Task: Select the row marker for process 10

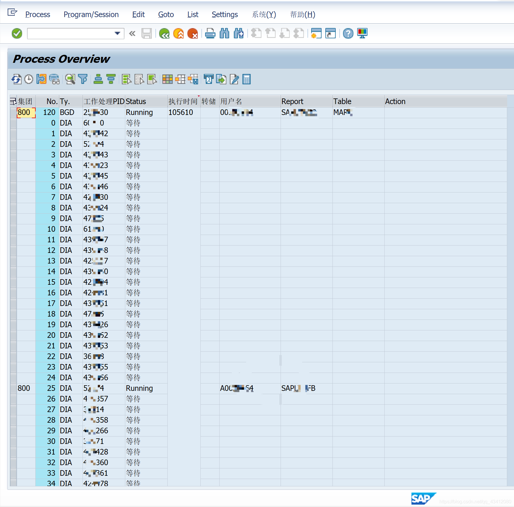Action: pyautogui.click(x=13, y=229)
